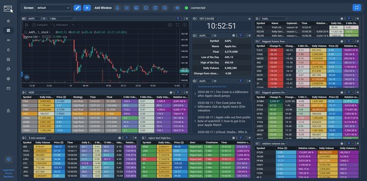The height and width of the screenshot is (181, 367).
Task: Click the mail envelope icon in sidebar
Action: click(9, 89)
